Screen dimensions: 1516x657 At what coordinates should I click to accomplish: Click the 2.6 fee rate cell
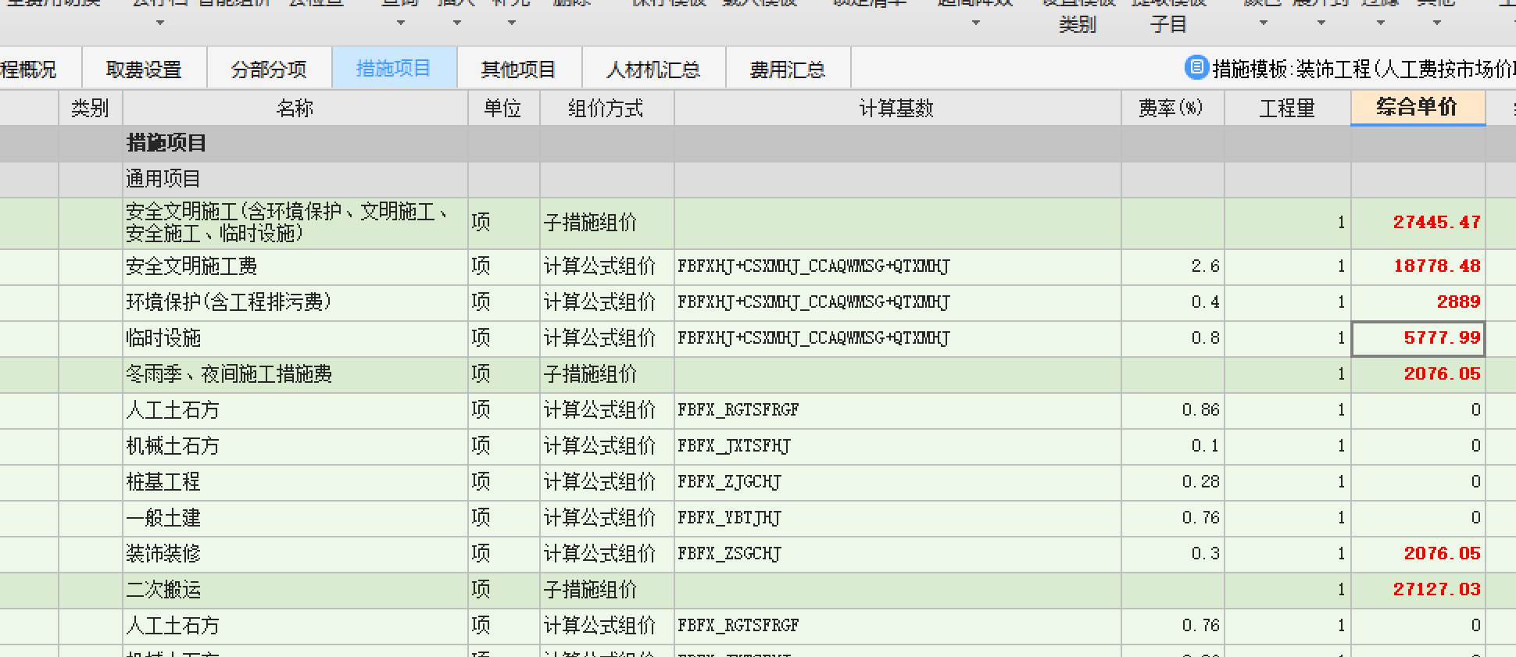click(1173, 266)
